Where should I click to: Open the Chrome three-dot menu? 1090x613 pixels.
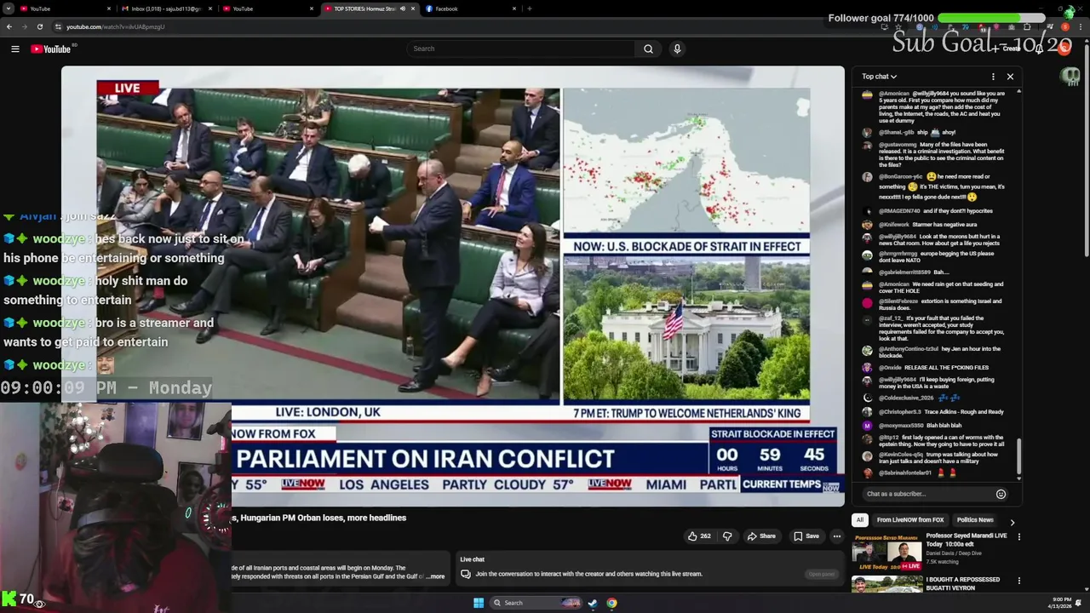tap(1080, 26)
